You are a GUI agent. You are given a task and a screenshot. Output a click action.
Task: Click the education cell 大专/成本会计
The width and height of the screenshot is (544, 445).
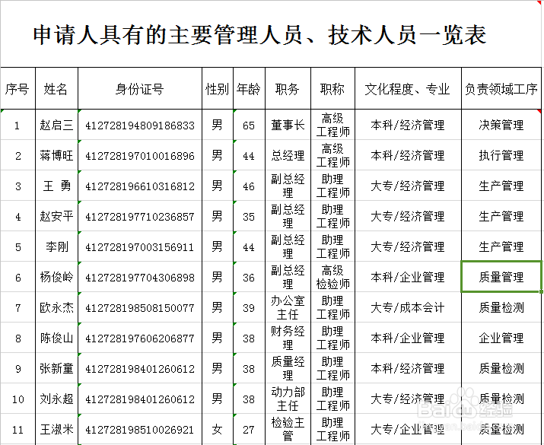pyautogui.click(x=408, y=307)
